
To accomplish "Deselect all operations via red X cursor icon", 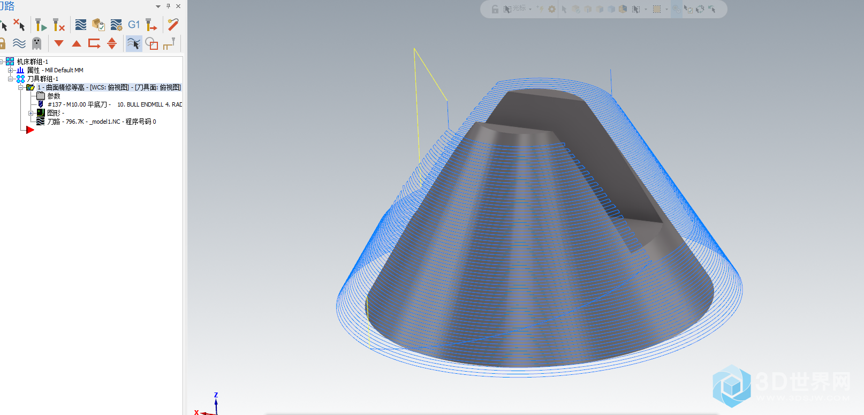I will click(19, 25).
